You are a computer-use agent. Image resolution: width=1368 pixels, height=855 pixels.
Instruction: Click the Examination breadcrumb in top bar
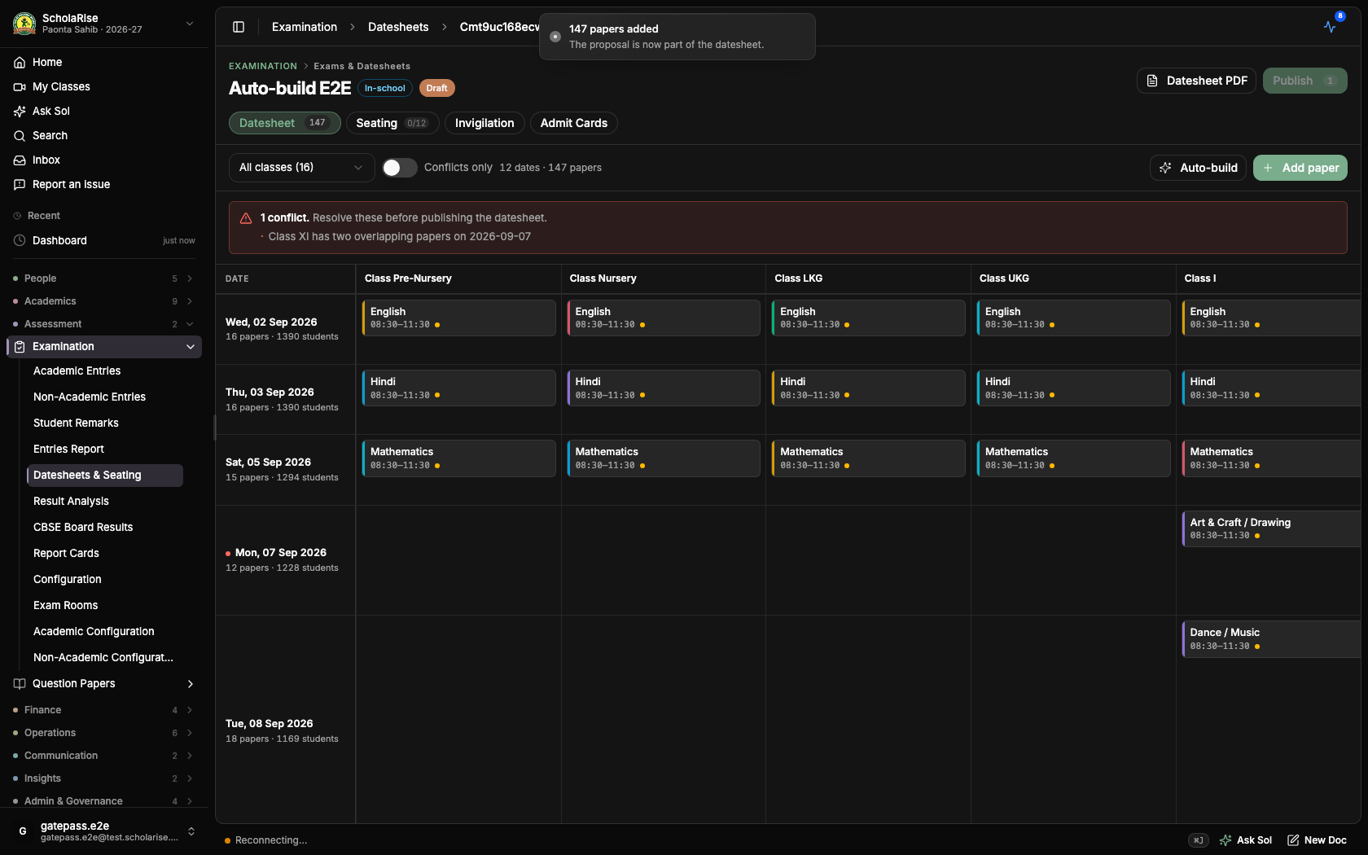click(x=305, y=27)
